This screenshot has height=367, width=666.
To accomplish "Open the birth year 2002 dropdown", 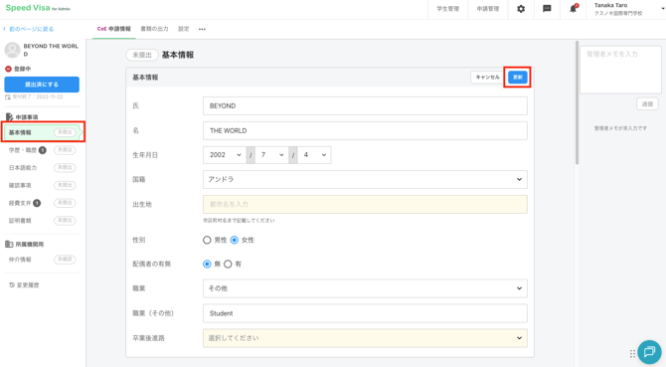I will (x=225, y=155).
